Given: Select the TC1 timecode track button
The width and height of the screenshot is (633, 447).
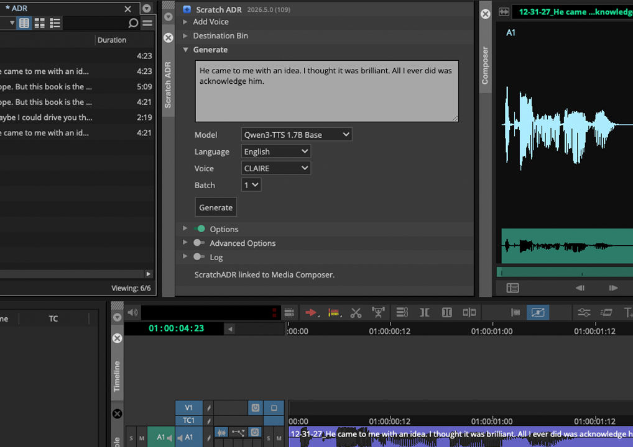Looking at the screenshot, I should [x=188, y=420].
